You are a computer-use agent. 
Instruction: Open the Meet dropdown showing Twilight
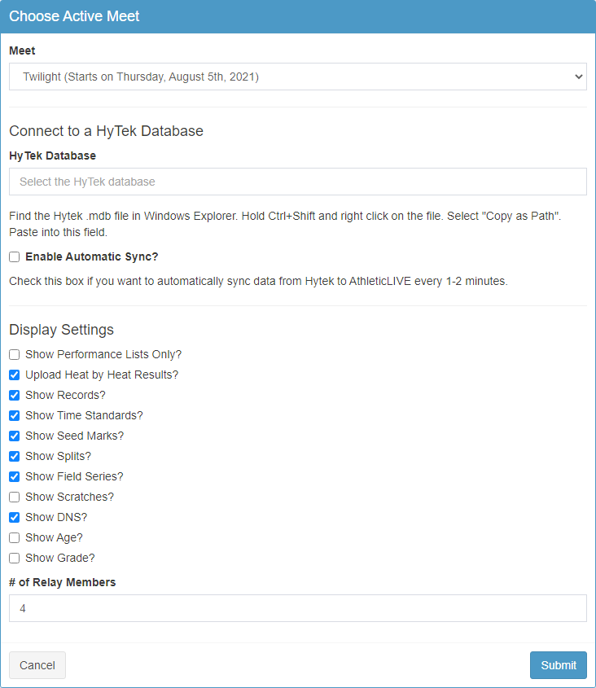(x=297, y=77)
